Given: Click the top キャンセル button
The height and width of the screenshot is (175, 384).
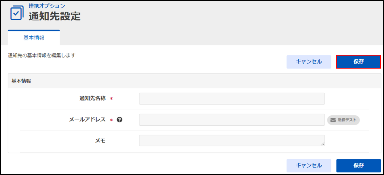Looking at the screenshot, I should 309,62.
